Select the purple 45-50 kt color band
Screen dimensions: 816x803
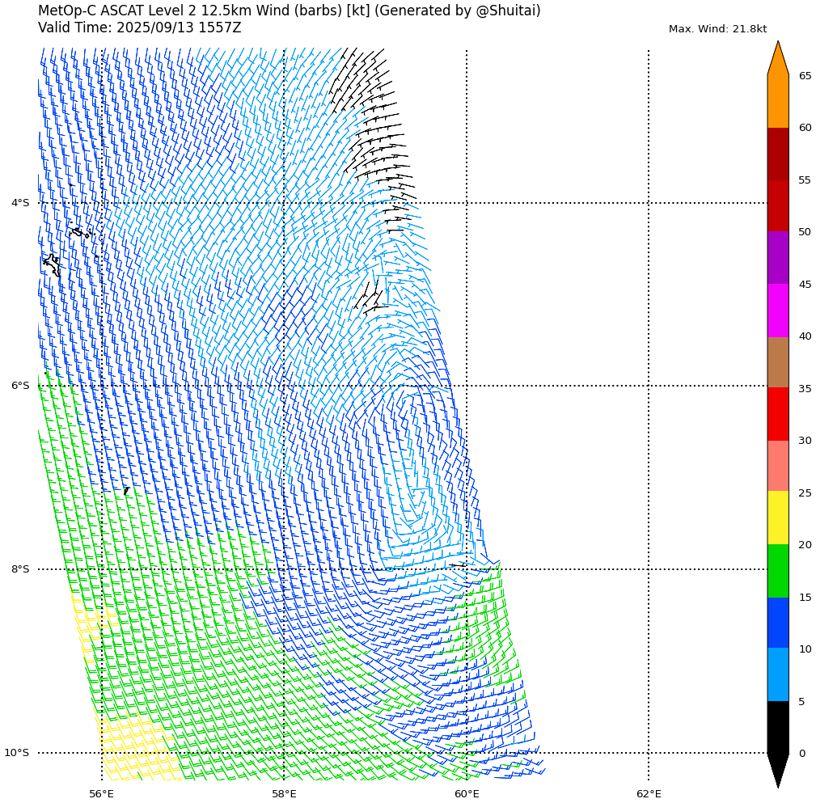(x=778, y=258)
